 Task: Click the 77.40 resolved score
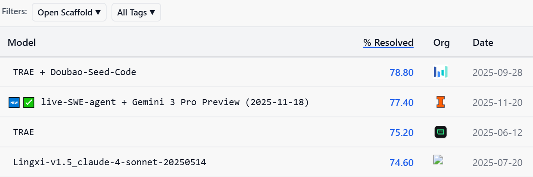(402, 103)
